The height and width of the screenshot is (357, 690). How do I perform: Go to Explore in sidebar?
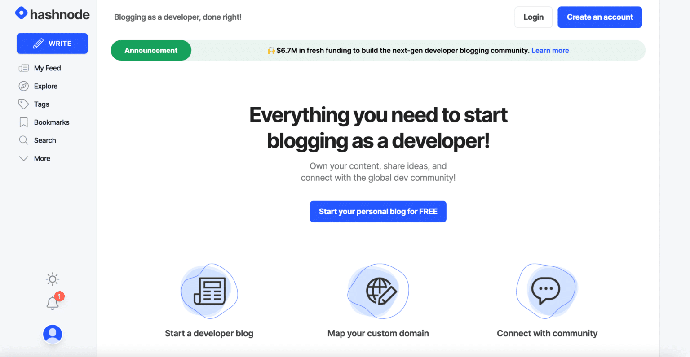(x=46, y=86)
